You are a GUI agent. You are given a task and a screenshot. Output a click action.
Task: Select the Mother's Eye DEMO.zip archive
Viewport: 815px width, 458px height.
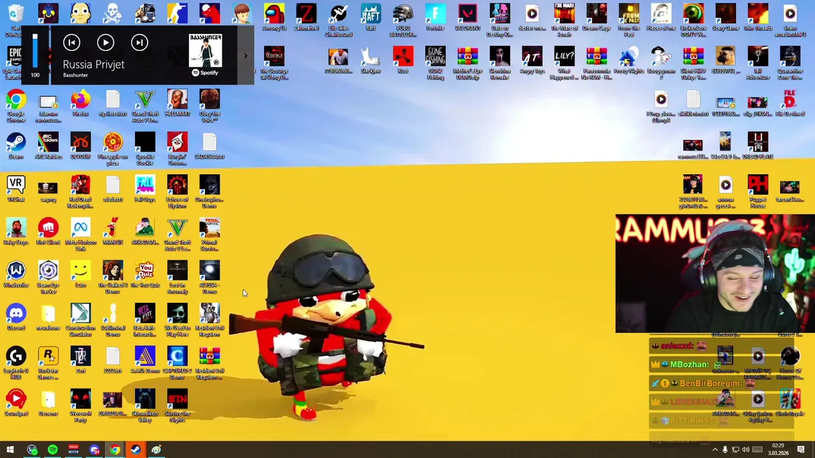(x=467, y=64)
